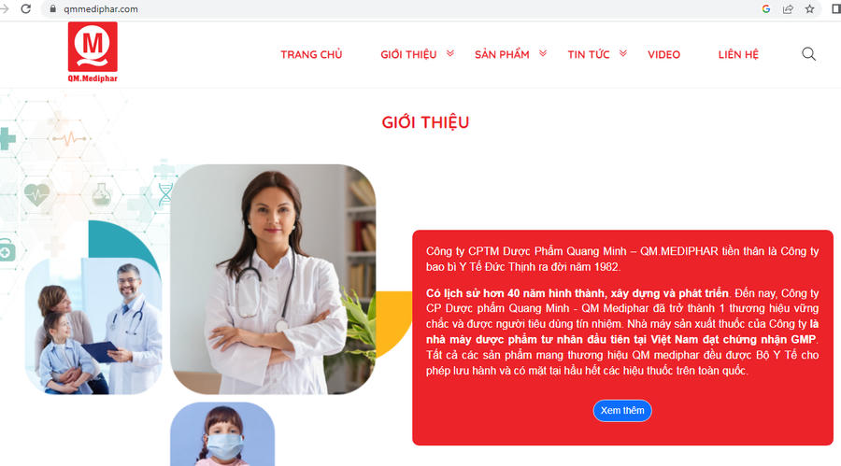Screen dimensions: 841x466
Task: Click the share page icon
Action: [788, 8]
